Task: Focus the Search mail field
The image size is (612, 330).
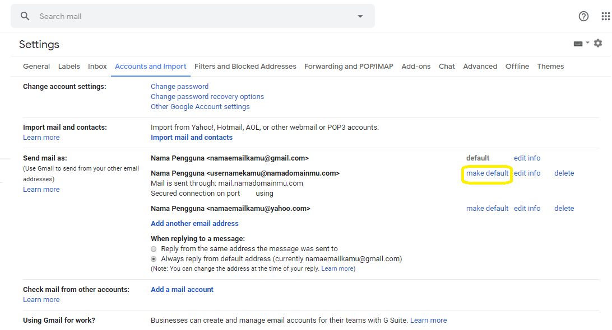Action: pos(191,16)
